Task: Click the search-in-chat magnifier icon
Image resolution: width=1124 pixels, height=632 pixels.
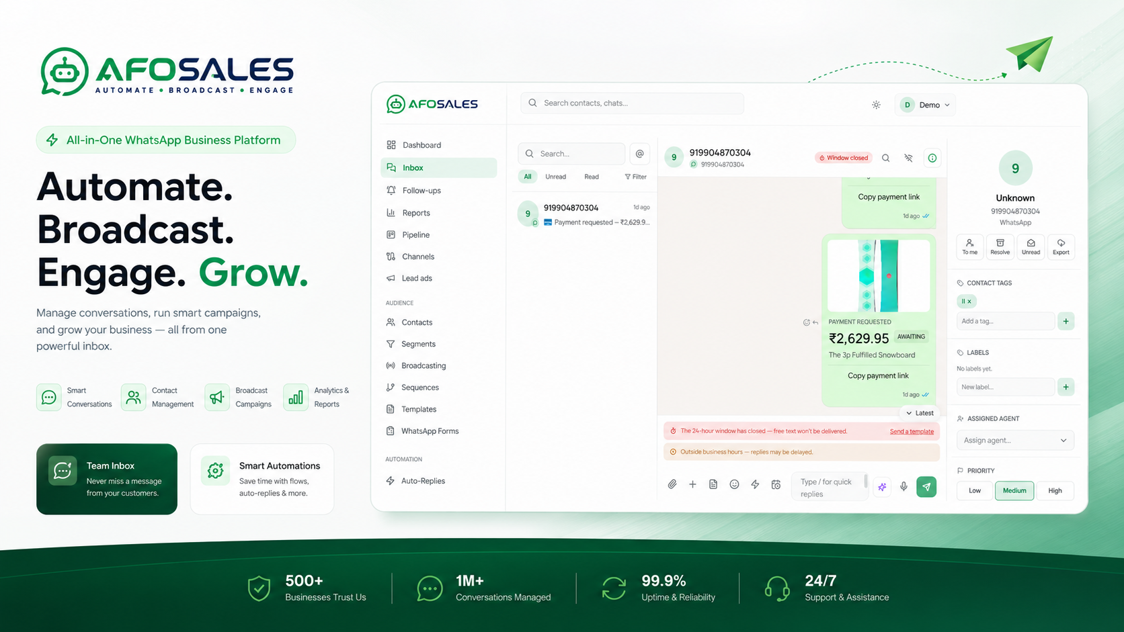Action: coord(886,158)
